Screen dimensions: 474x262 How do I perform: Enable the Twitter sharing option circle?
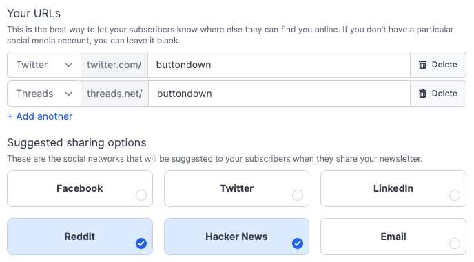pos(298,195)
